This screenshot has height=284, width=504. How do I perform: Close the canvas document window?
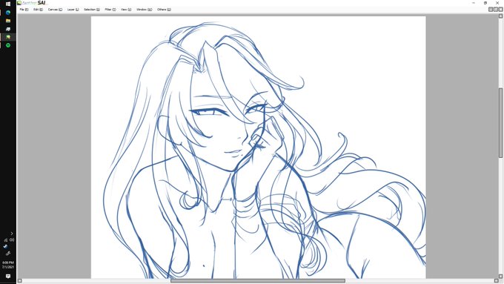click(500, 10)
